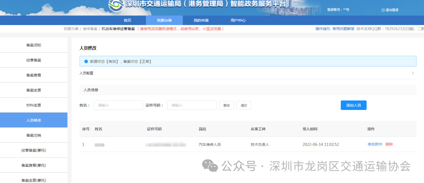Click 我要办事 in breadcrumb
Viewport: 424px width, 183px height.
[71, 29]
